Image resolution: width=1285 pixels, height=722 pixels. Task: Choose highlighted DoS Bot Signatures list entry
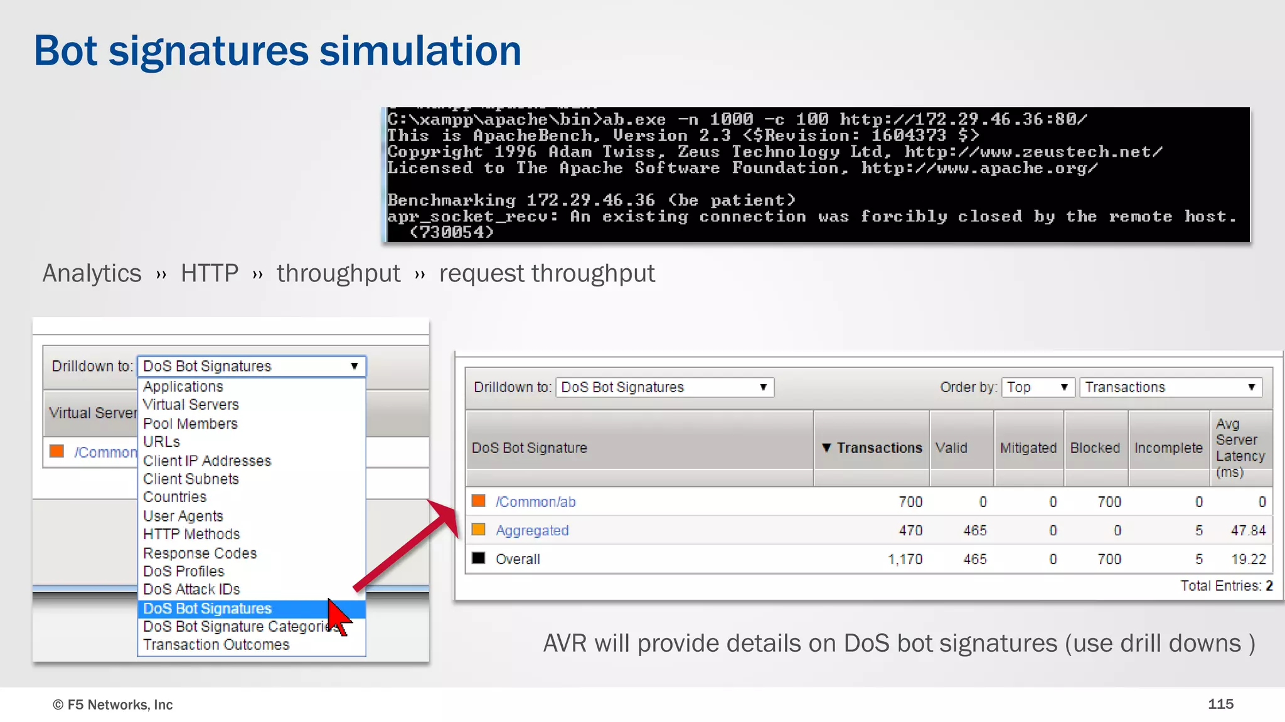point(251,609)
